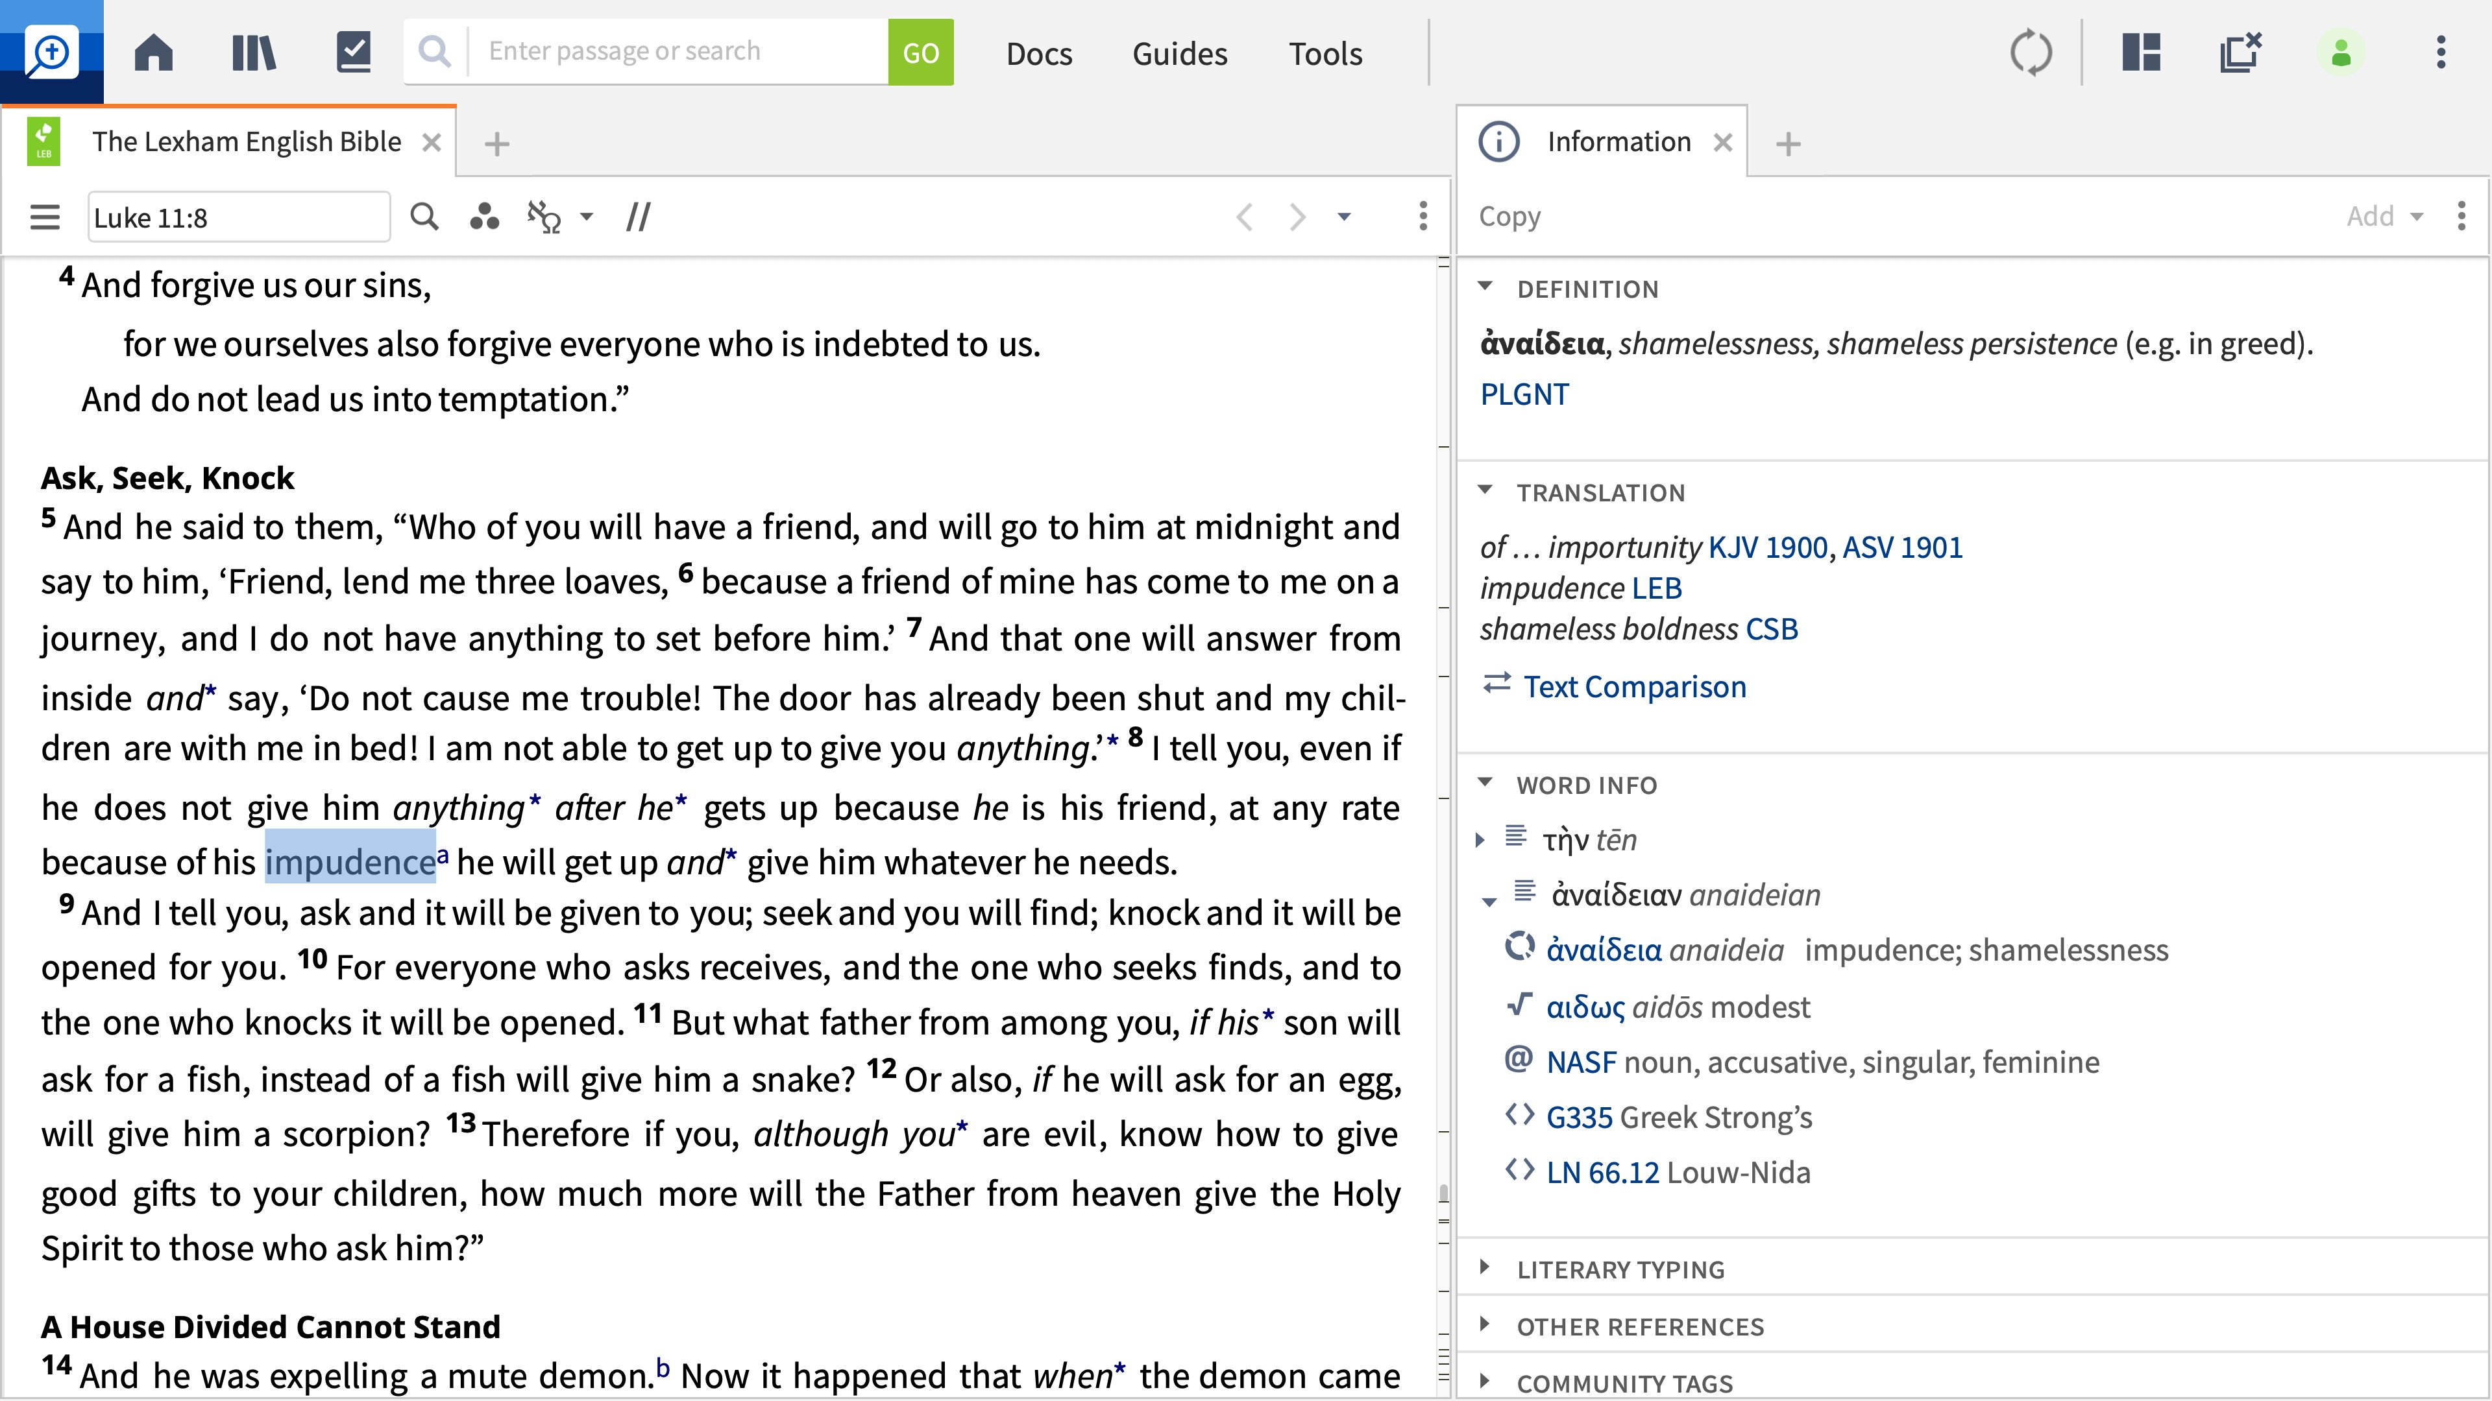Image resolution: width=2492 pixels, height=1401 pixels.
Task: Open the PLGNT lexicon link
Action: click(1524, 394)
